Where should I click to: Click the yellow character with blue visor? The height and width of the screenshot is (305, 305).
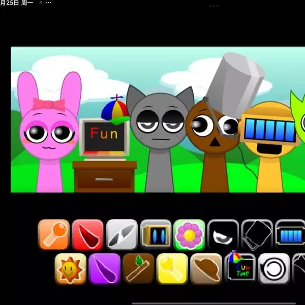coord(269,147)
